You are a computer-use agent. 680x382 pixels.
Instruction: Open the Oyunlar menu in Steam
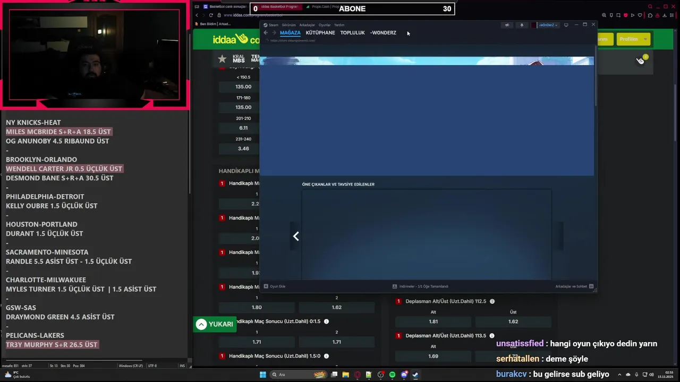click(x=324, y=25)
